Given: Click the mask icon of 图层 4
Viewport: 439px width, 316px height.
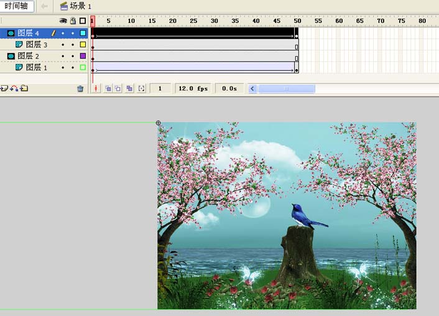Looking at the screenshot, I should click(x=11, y=34).
